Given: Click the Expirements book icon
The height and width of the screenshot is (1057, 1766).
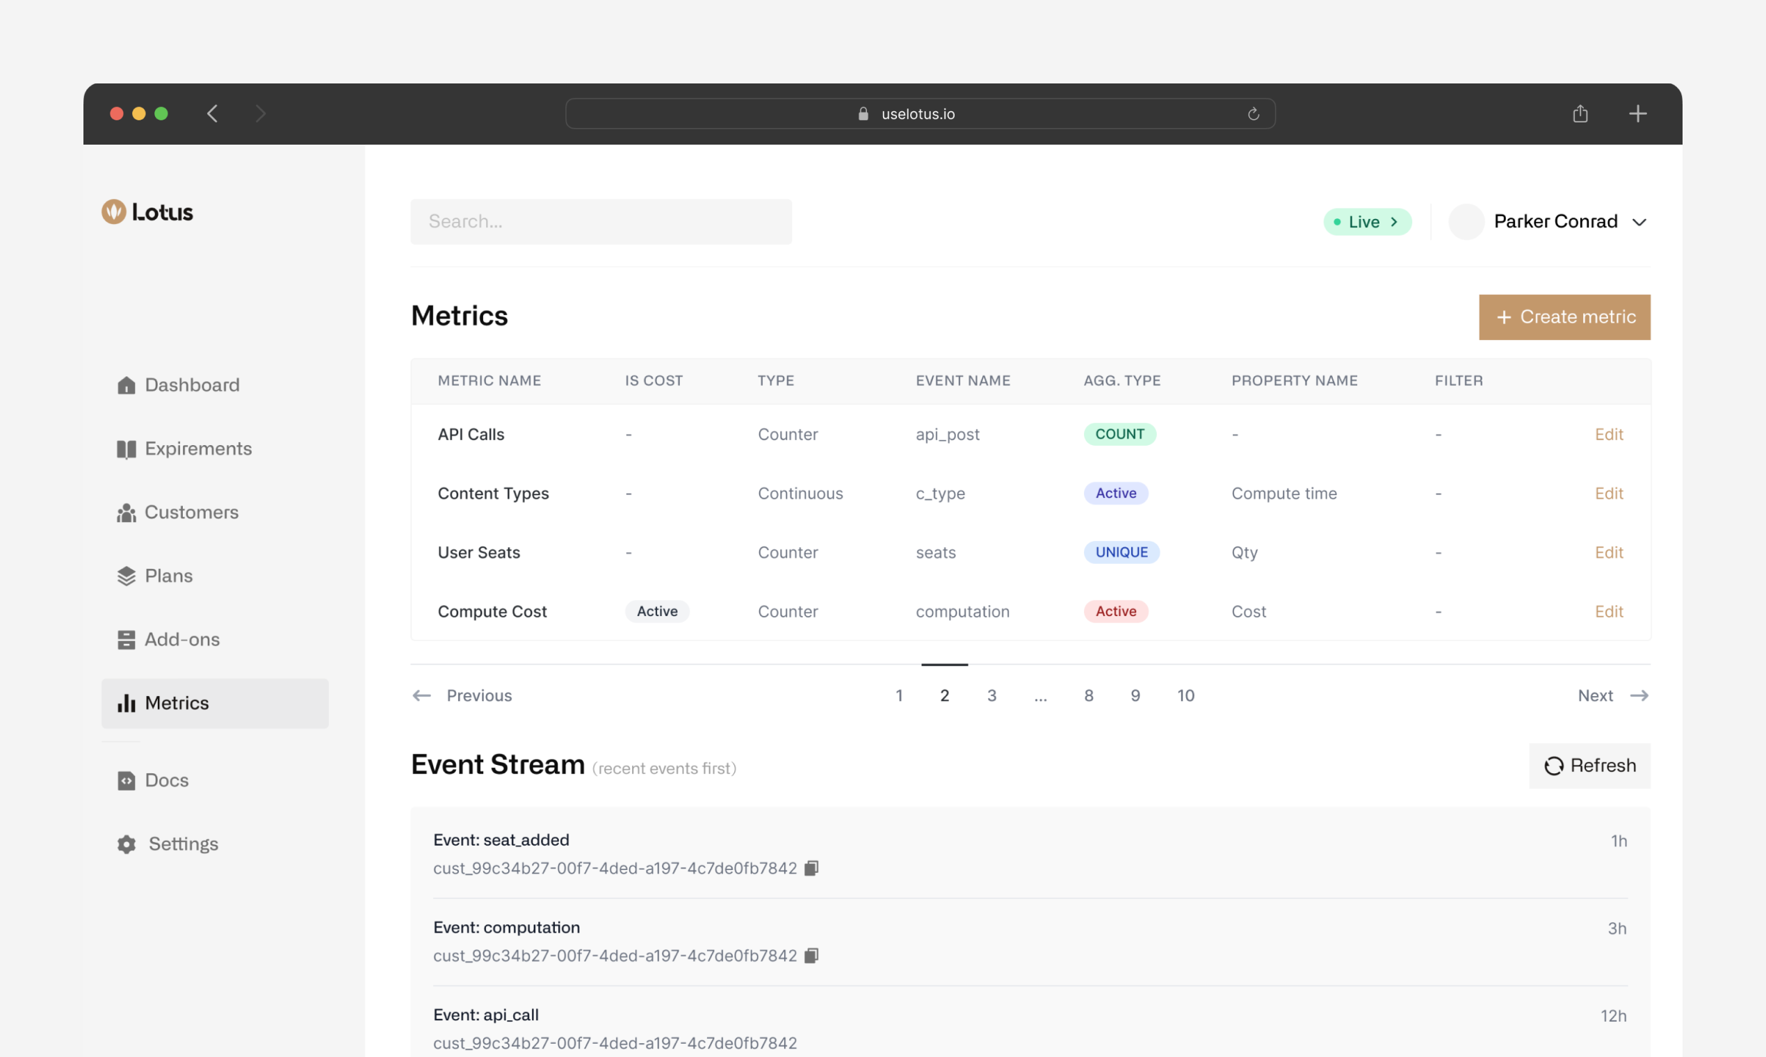Looking at the screenshot, I should tap(126, 449).
